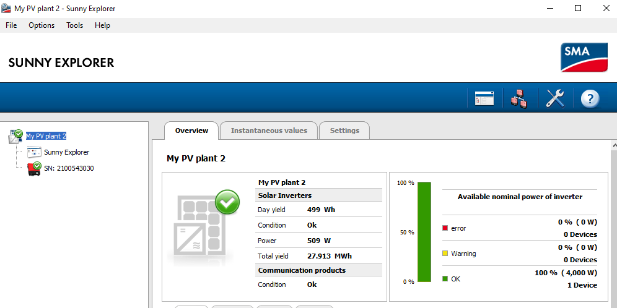Click the Day yield value 499 Wh
The height and width of the screenshot is (308, 617).
pyautogui.click(x=321, y=210)
